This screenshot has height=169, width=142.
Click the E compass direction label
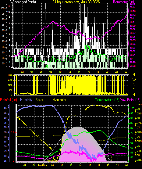[x=133, y=90]
